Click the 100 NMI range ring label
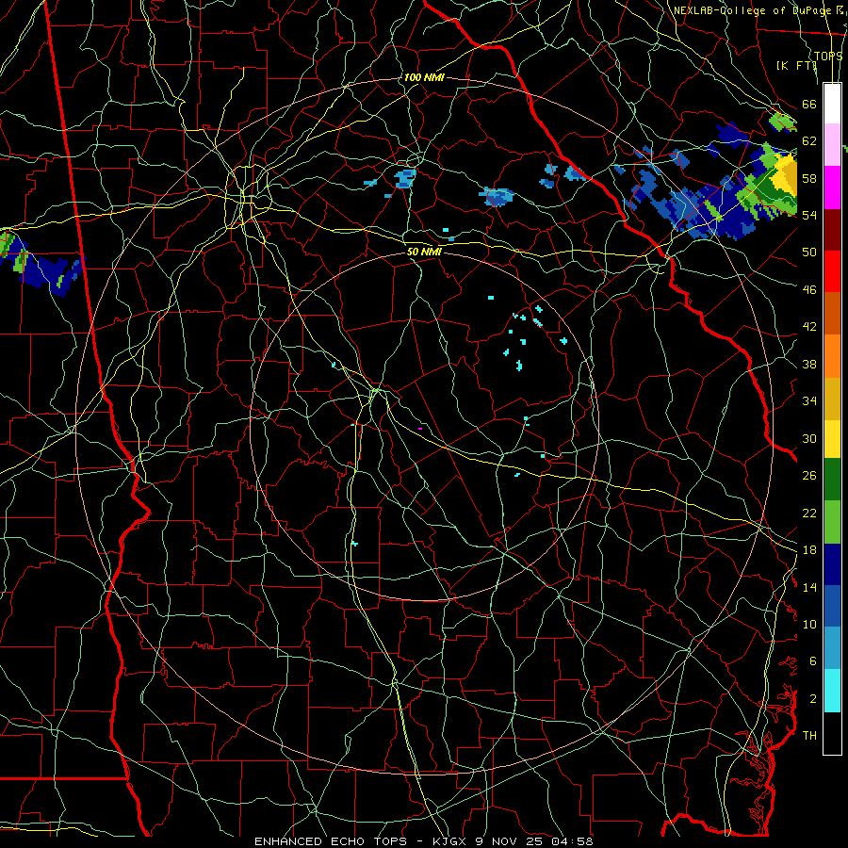The width and height of the screenshot is (848, 848). coord(424,77)
